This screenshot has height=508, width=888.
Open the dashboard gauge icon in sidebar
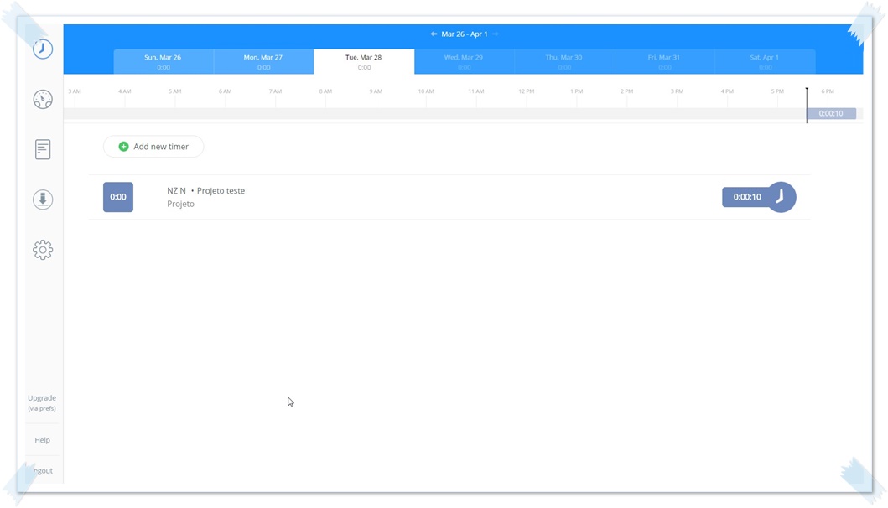(x=43, y=100)
